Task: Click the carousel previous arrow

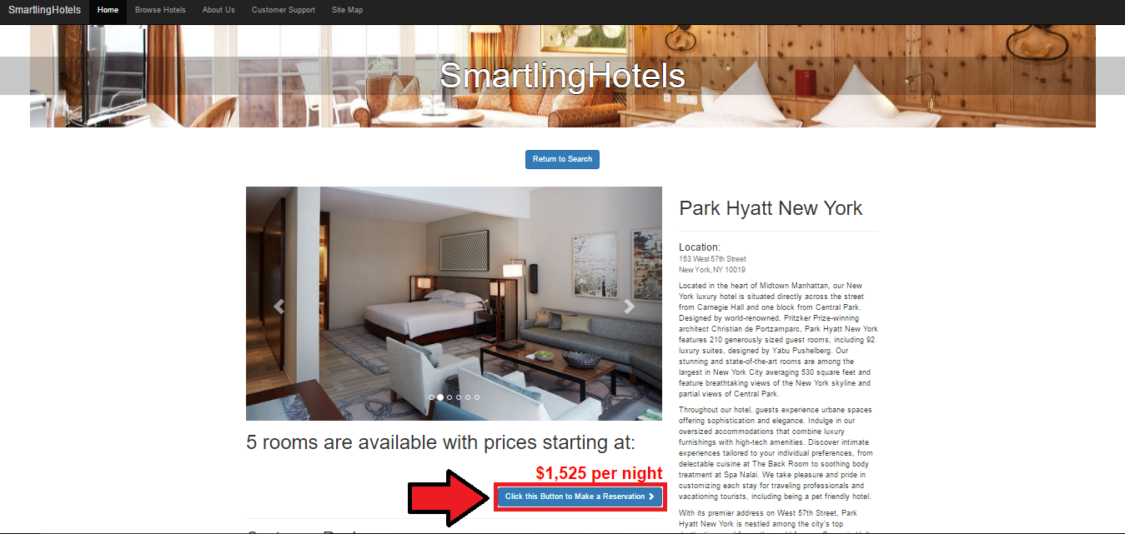Action: (x=279, y=307)
